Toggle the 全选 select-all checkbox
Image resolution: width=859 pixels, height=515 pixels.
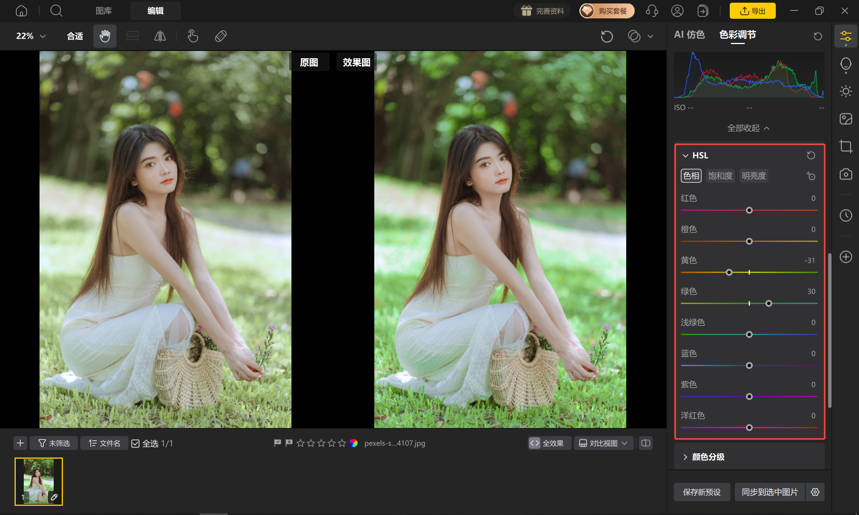(x=135, y=443)
